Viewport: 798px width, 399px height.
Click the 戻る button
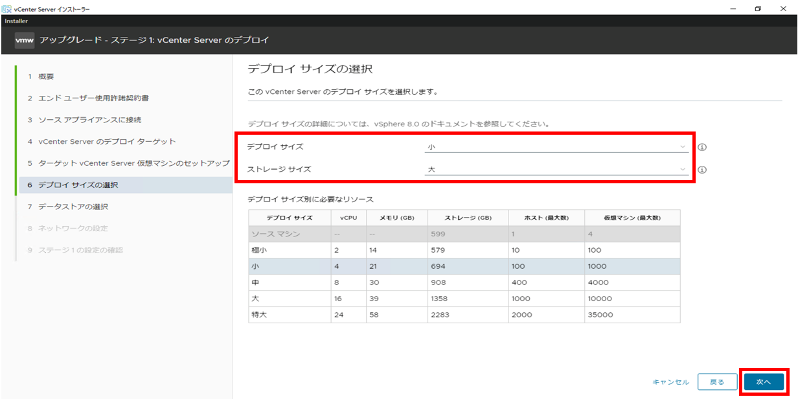pyautogui.click(x=717, y=382)
